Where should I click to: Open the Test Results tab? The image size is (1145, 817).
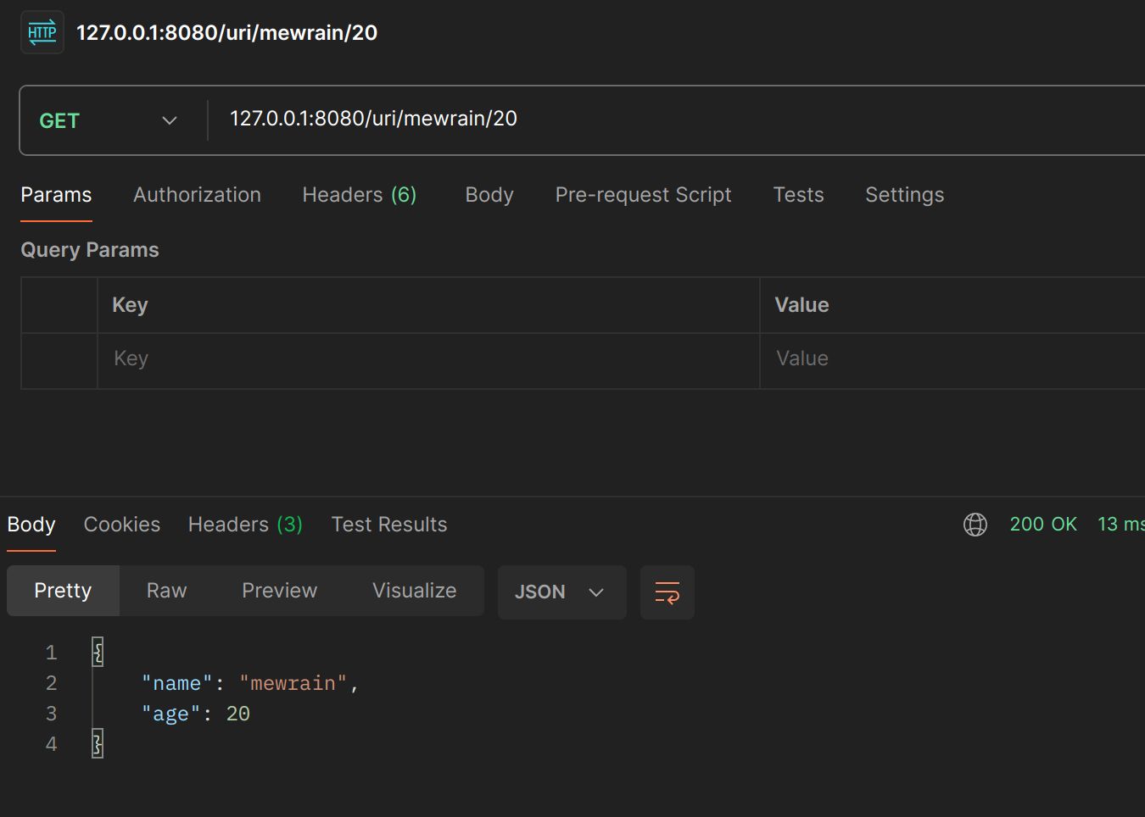coord(388,525)
